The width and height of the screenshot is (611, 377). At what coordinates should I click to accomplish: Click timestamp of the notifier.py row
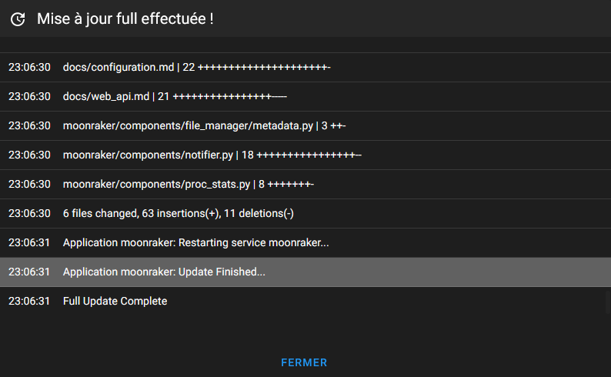pyautogui.click(x=29, y=155)
